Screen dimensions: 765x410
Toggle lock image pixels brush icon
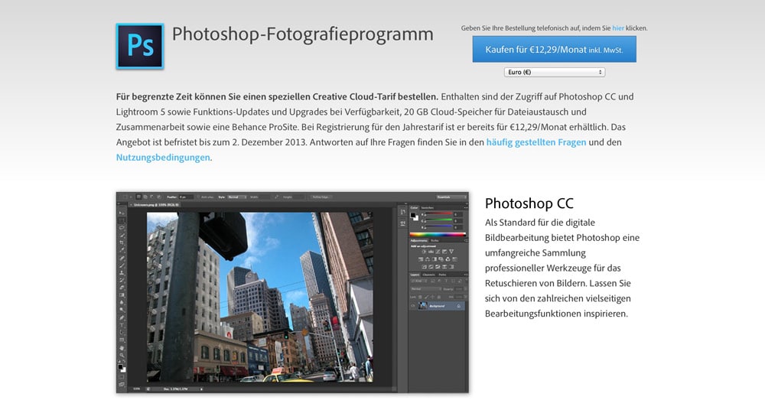click(426, 297)
